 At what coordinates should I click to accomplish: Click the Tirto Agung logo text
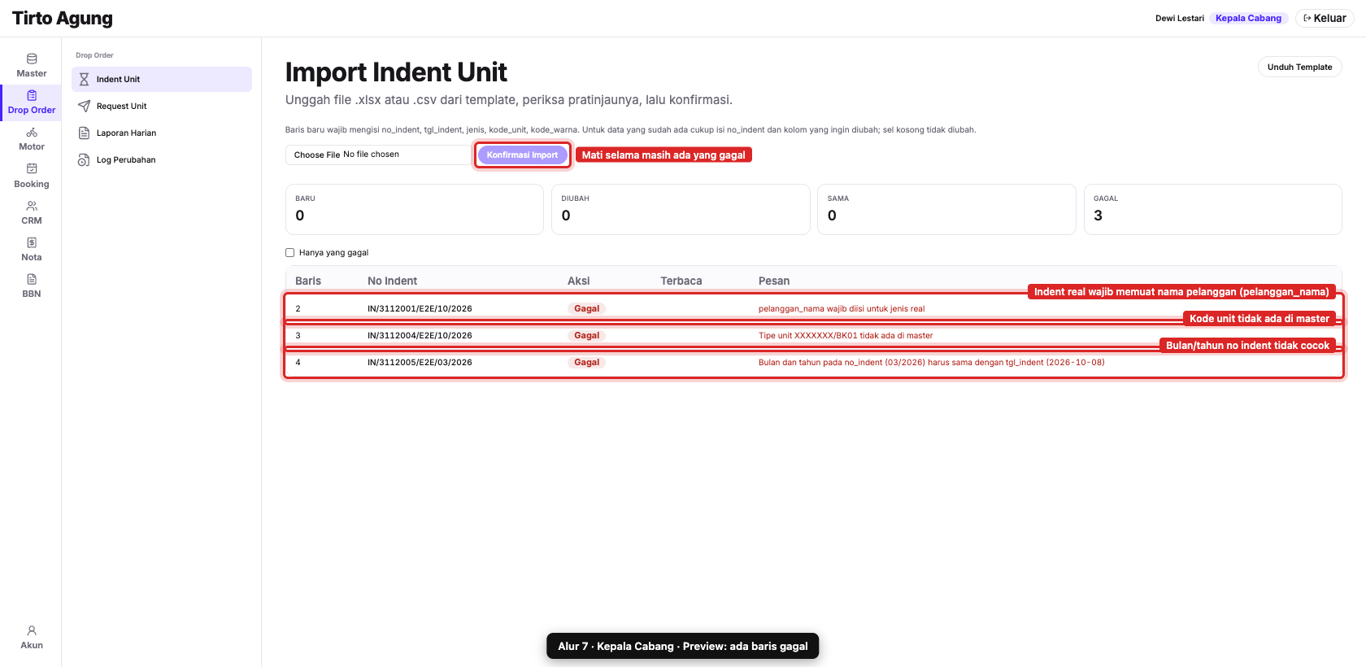click(63, 18)
